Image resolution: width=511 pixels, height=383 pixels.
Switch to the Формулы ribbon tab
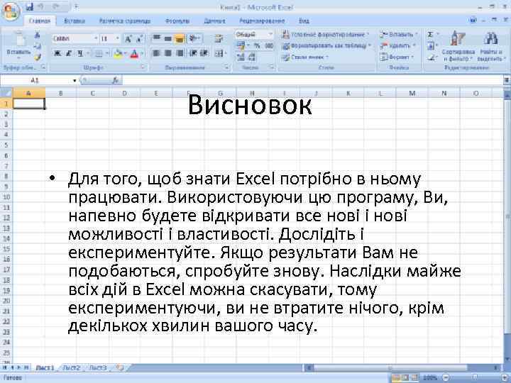click(177, 21)
